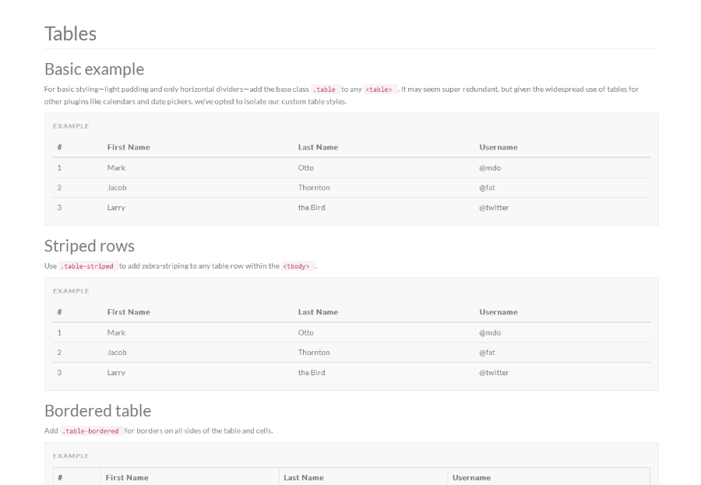Click the .table-striped code snippet

click(x=88, y=266)
